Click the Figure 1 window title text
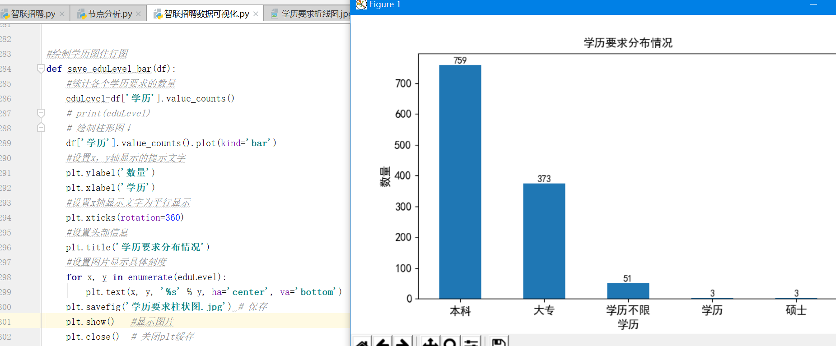Screen dimensions: 836x346 click(x=385, y=5)
